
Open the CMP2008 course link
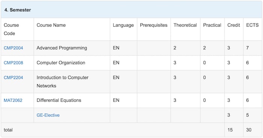click(14, 63)
